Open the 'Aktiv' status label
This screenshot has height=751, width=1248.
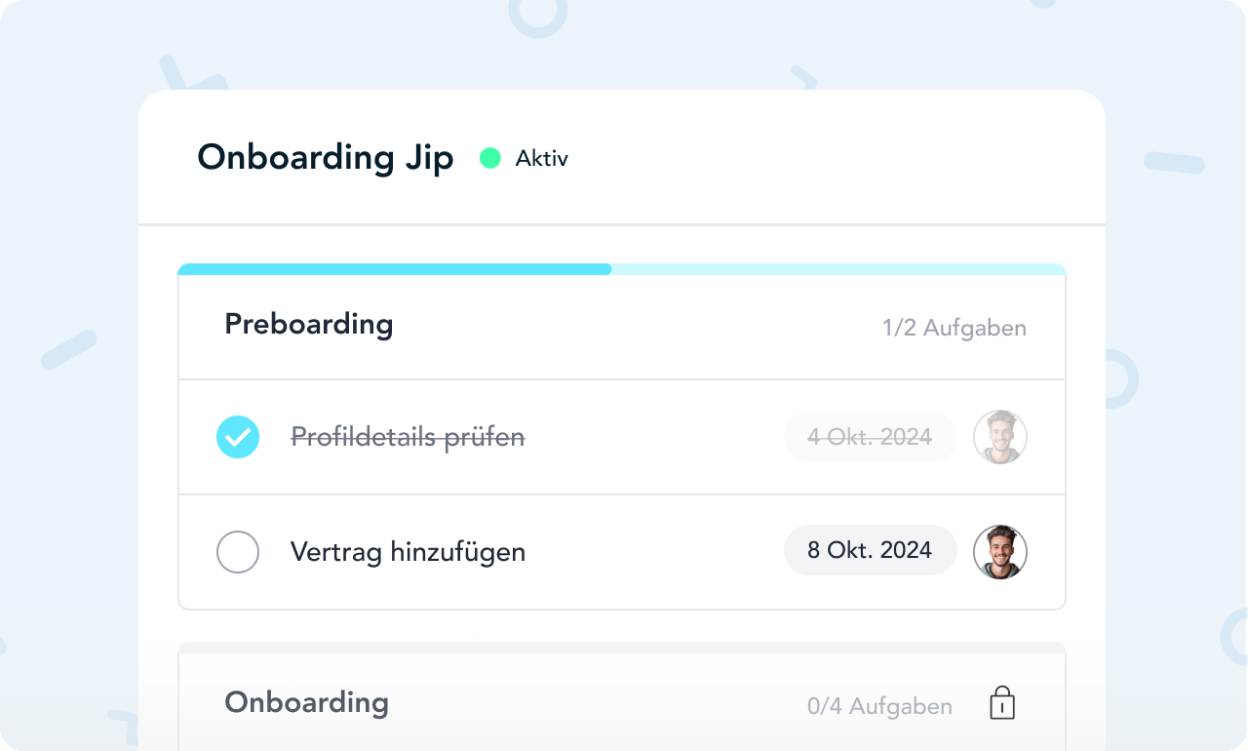tap(542, 158)
